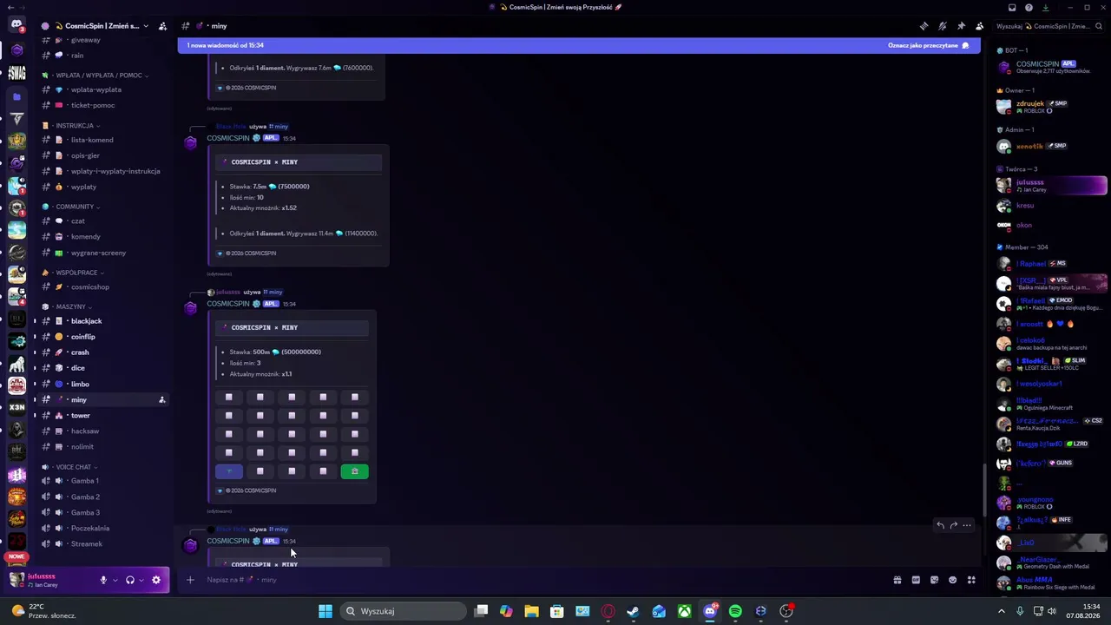Click the search magnifier icon in the server search
1111x625 pixels.
point(1097,26)
